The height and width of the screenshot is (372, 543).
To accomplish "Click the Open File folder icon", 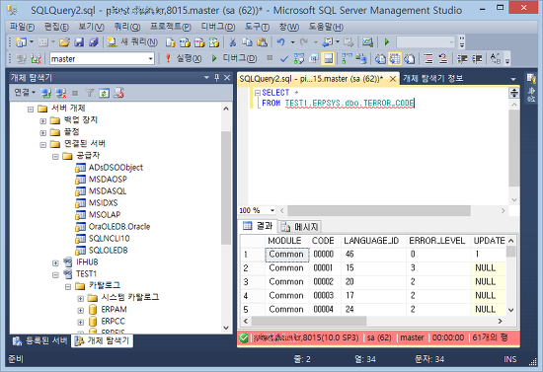I will tap(64, 42).
